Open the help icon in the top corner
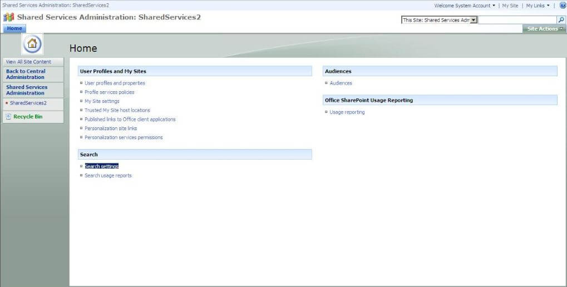567x287 pixels. pos(563,6)
